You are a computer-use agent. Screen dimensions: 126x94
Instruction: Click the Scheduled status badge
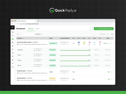52,78
